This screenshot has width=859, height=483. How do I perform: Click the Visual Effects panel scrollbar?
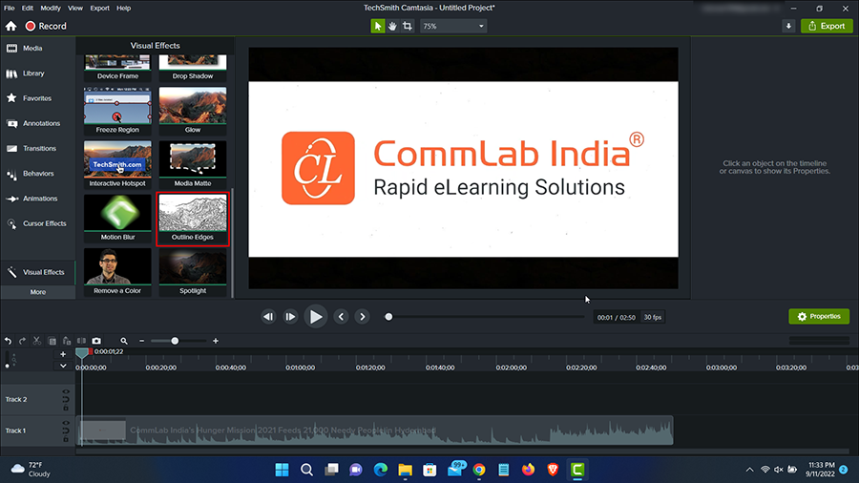click(x=232, y=243)
